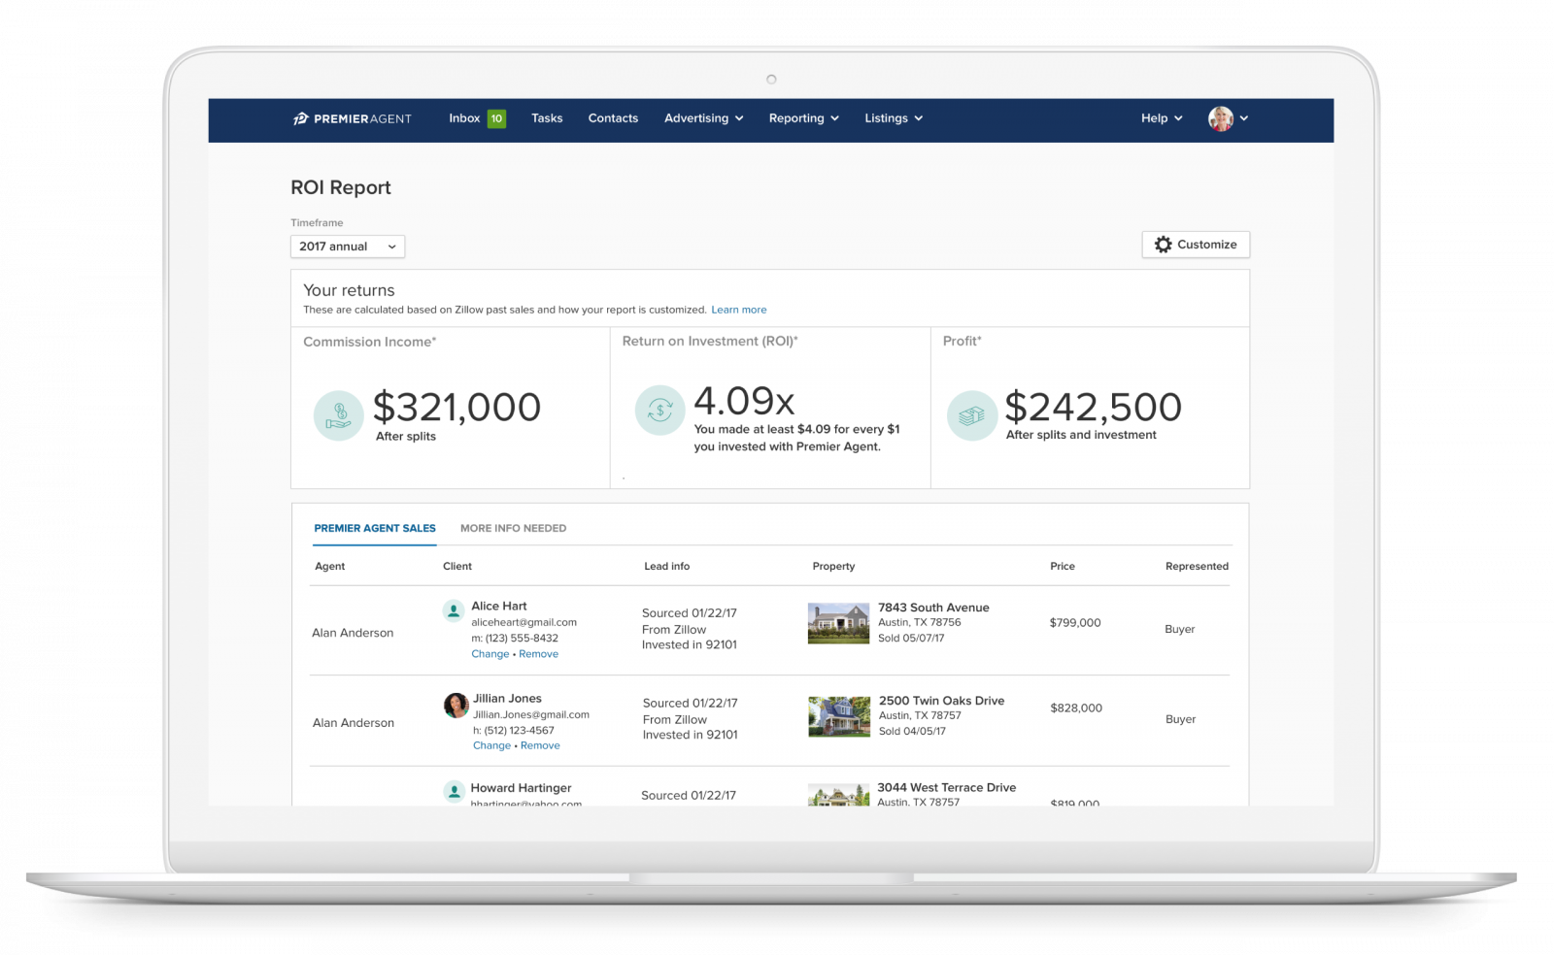Open client Alice Hart
The height and width of the screenshot is (955, 1554).
coord(499,606)
